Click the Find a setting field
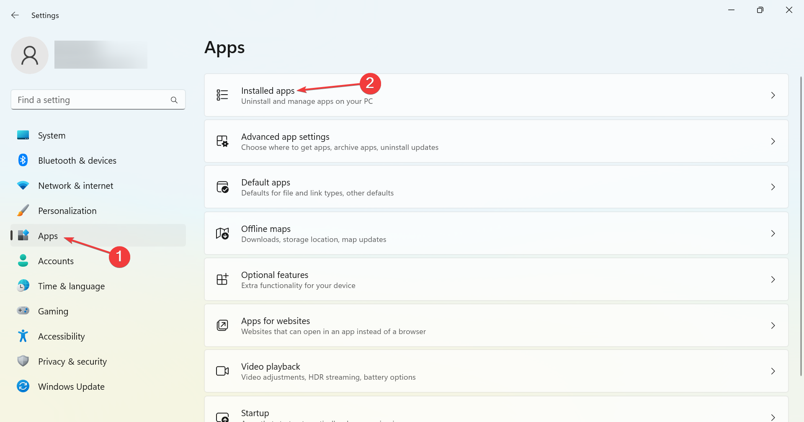 pos(98,100)
